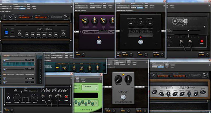Screen dimensions: 211x113
Task: Click the horizontal slider handle on tape echo unit
Action: 188,30
